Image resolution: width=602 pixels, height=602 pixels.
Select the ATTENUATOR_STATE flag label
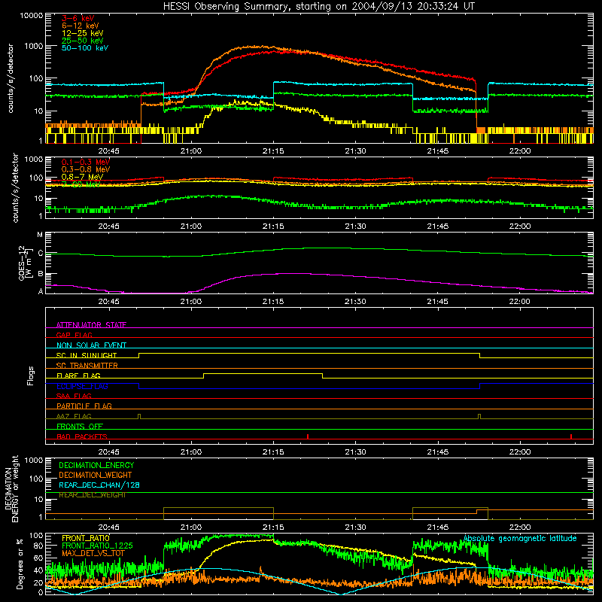pyautogui.click(x=91, y=325)
